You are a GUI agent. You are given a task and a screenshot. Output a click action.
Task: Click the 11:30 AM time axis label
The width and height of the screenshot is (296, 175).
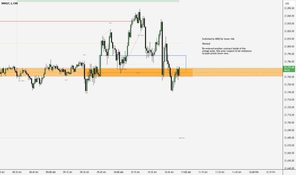click(220, 172)
